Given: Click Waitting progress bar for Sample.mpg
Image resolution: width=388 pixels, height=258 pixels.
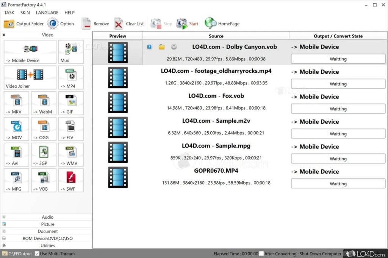Looking at the screenshot, I should point(338,159).
